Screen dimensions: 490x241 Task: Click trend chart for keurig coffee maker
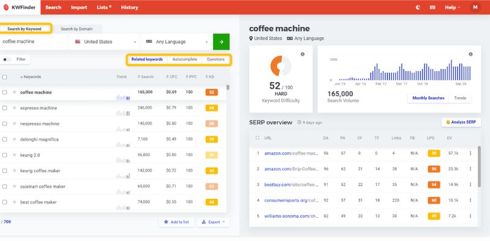coord(123,176)
